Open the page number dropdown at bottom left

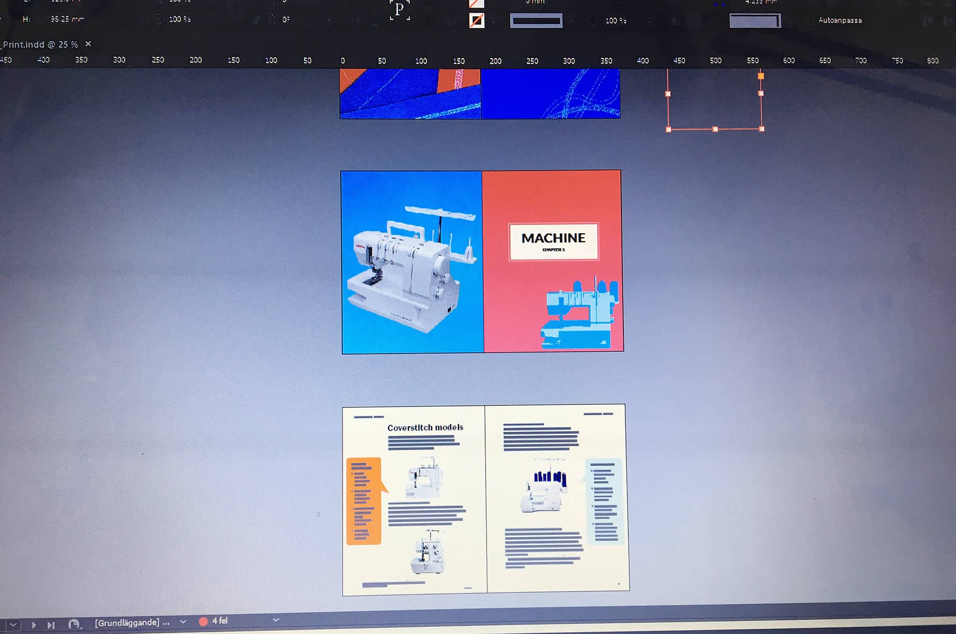click(13, 624)
